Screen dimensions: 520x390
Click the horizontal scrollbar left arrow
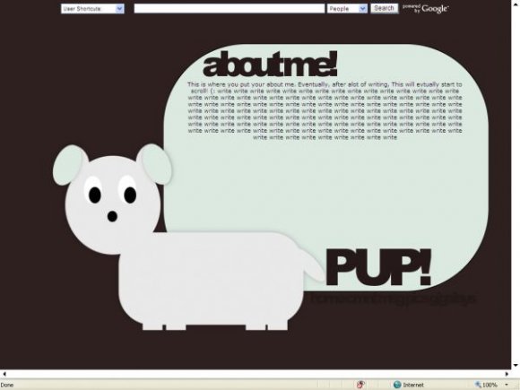(4, 374)
